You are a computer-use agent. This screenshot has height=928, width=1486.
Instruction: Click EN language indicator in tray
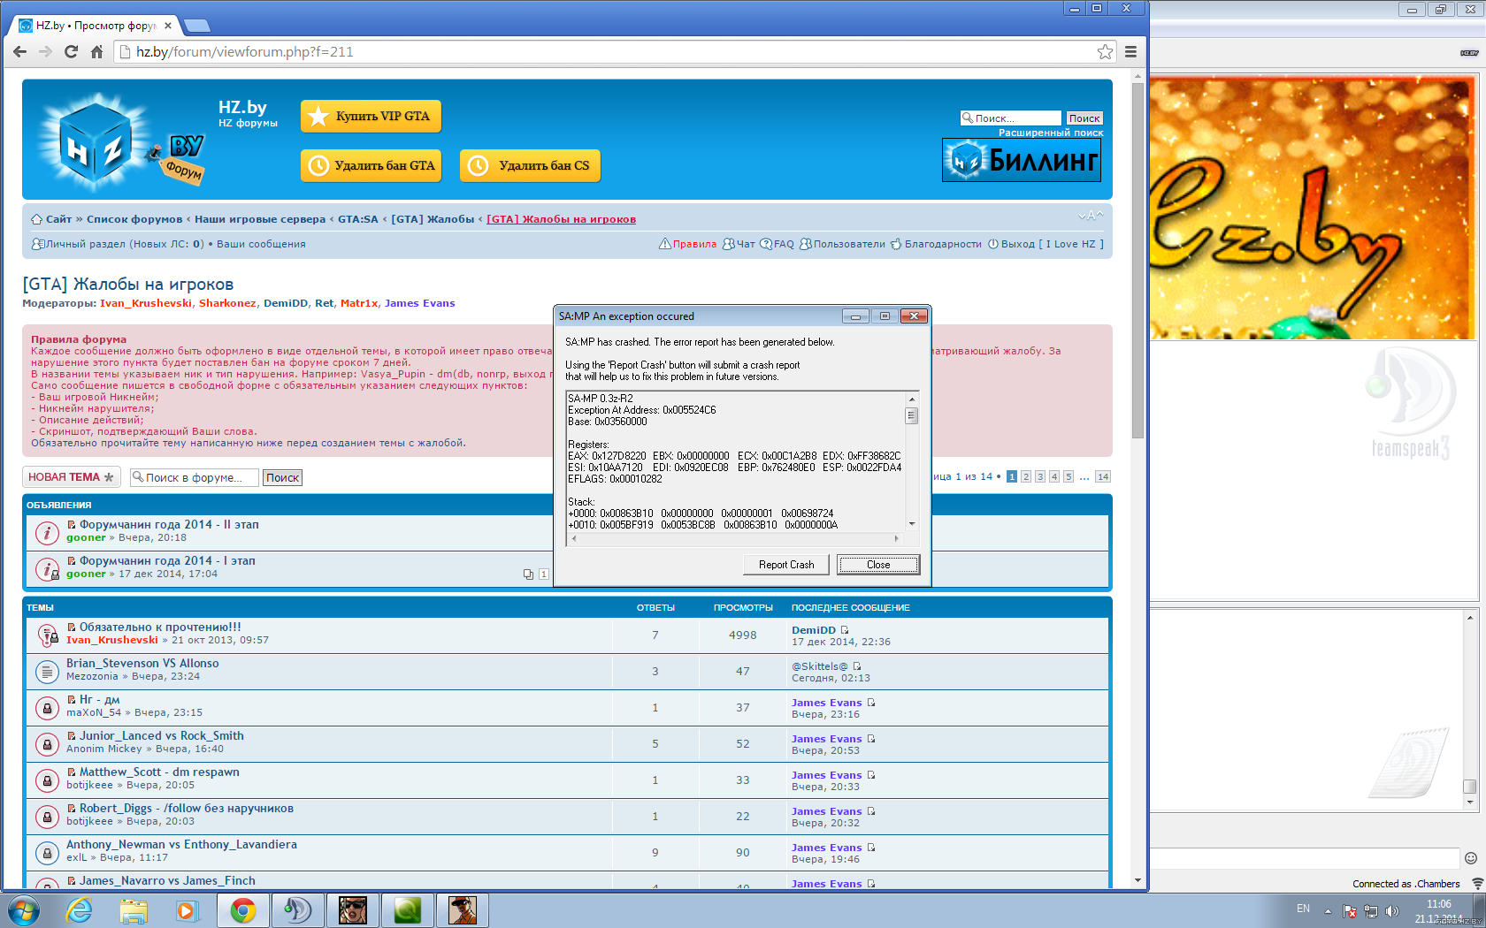(1303, 909)
